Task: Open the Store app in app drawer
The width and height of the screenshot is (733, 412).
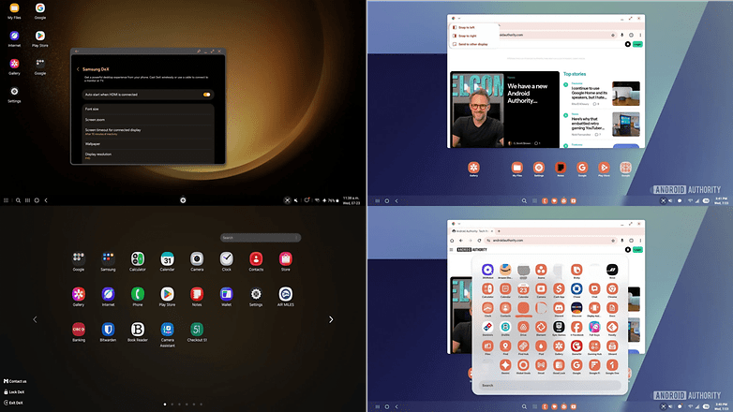Action: (x=286, y=260)
